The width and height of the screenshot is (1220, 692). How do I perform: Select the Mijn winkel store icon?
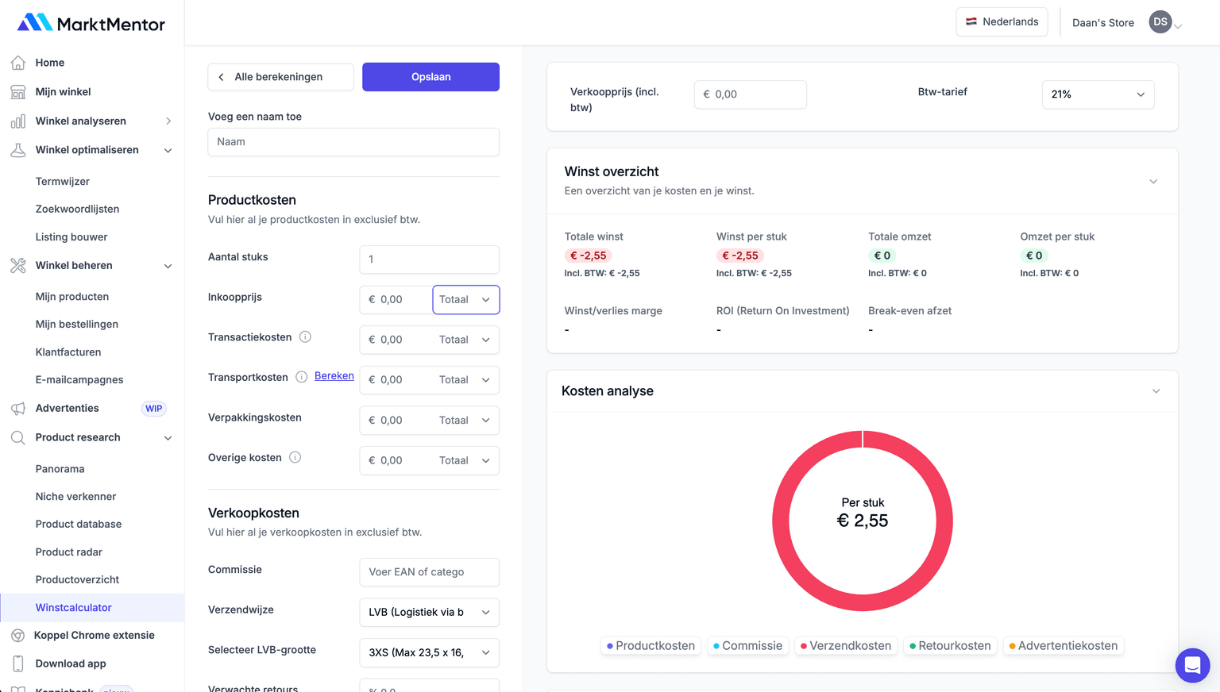coord(18,92)
